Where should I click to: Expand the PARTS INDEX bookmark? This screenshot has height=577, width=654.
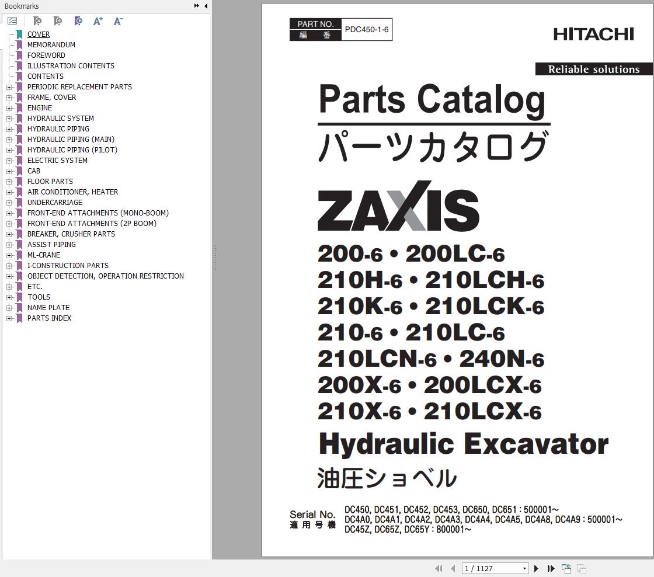tap(9, 318)
